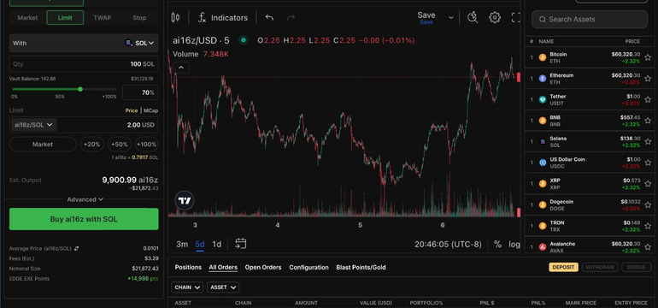
Task: Open the Indicators menu
Action: tap(223, 18)
